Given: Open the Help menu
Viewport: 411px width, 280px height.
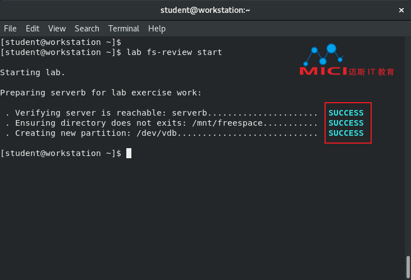Looking at the screenshot, I should [157, 29].
